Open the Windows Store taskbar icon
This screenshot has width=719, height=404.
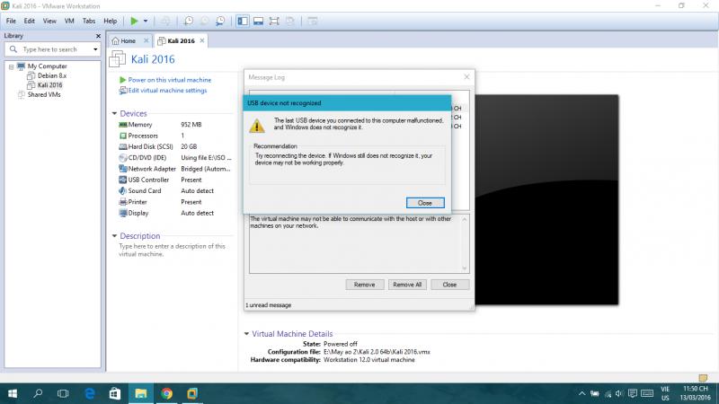tap(115, 393)
